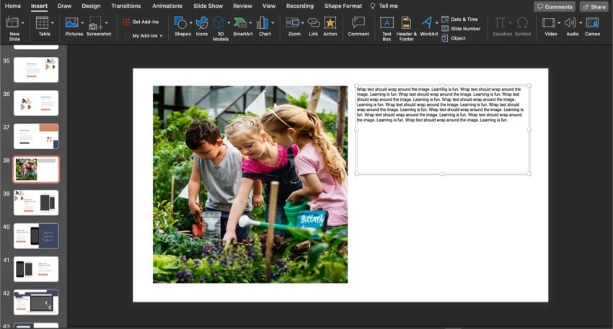The height and width of the screenshot is (329, 613).
Task: Insert a Table from the ribbon
Action: [43, 23]
